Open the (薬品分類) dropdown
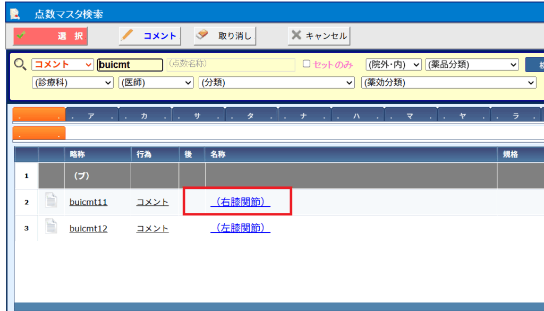The image size is (544, 311). click(472, 65)
